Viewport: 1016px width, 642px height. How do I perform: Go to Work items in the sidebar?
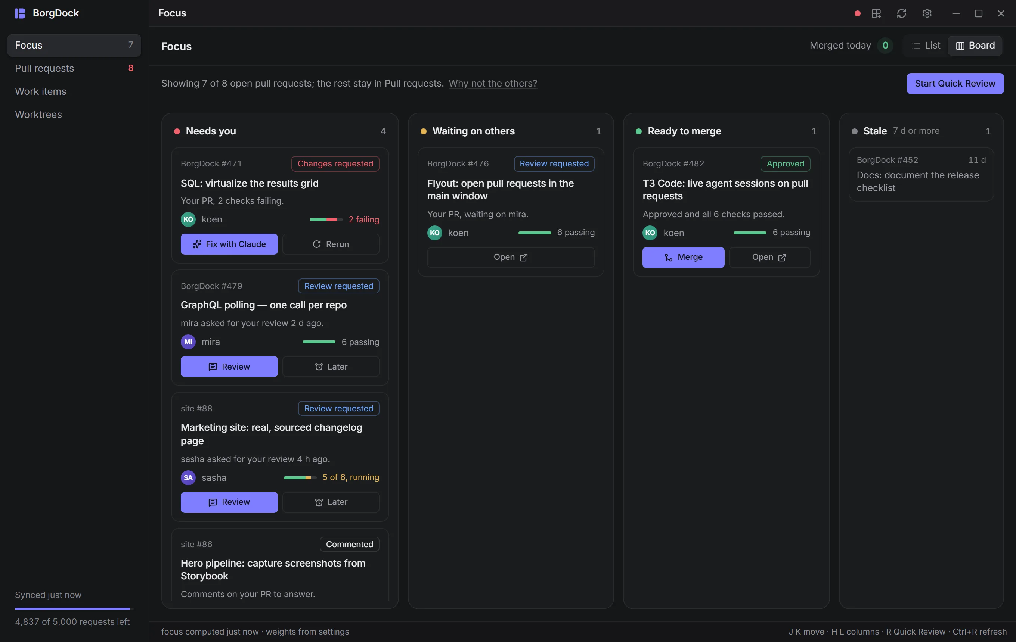click(74, 91)
